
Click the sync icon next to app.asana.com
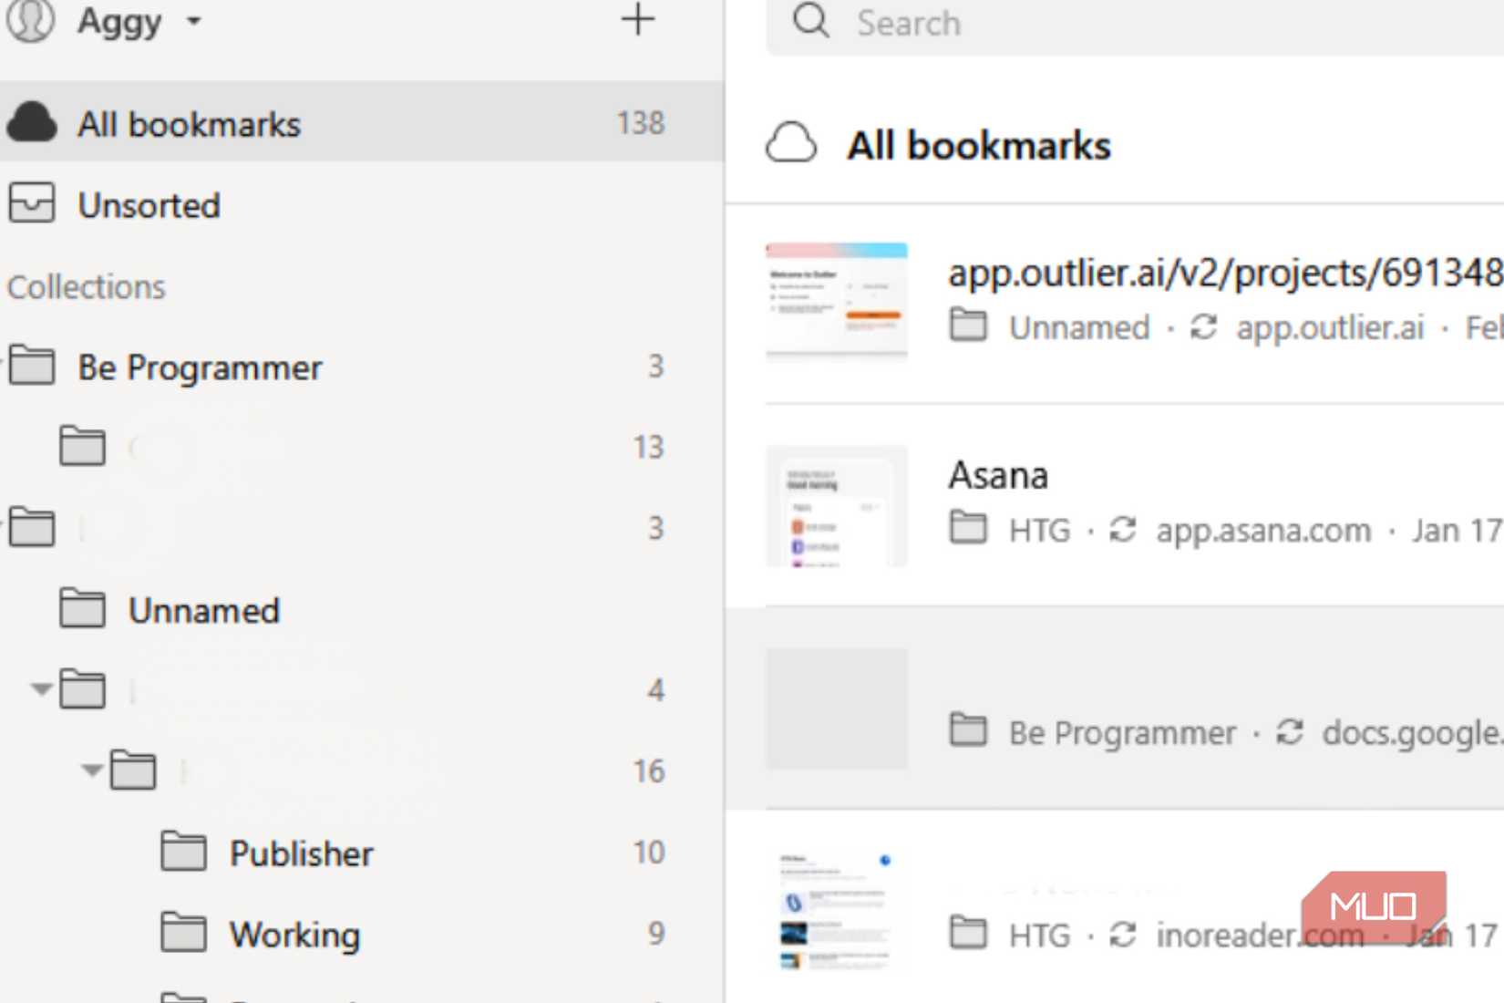coord(1122,529)
